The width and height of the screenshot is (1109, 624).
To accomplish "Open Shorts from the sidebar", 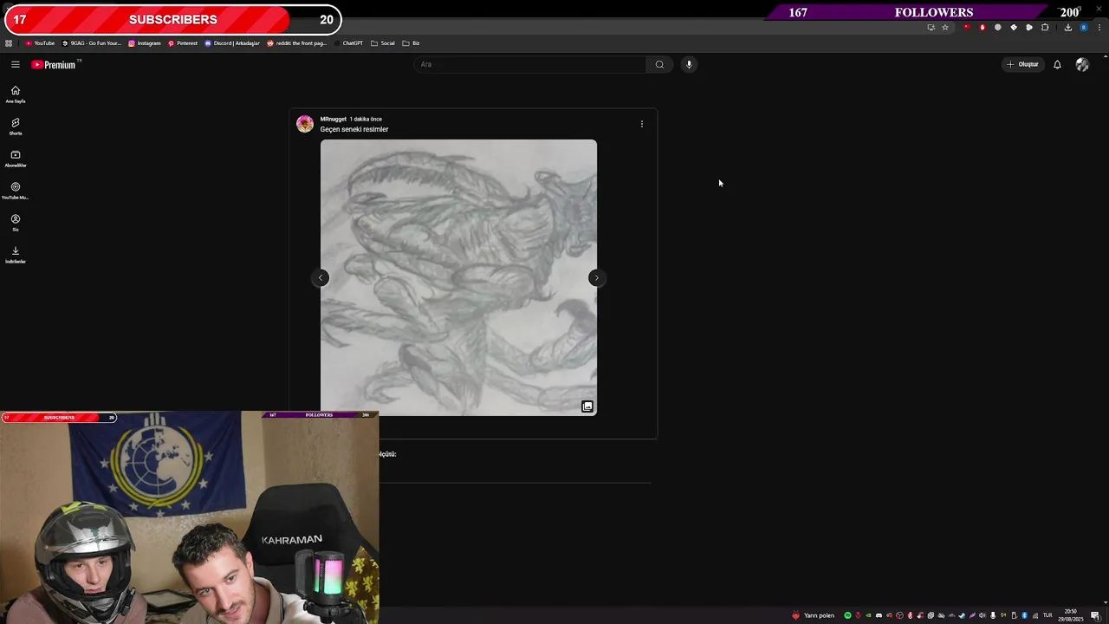I will coord(15,127).
